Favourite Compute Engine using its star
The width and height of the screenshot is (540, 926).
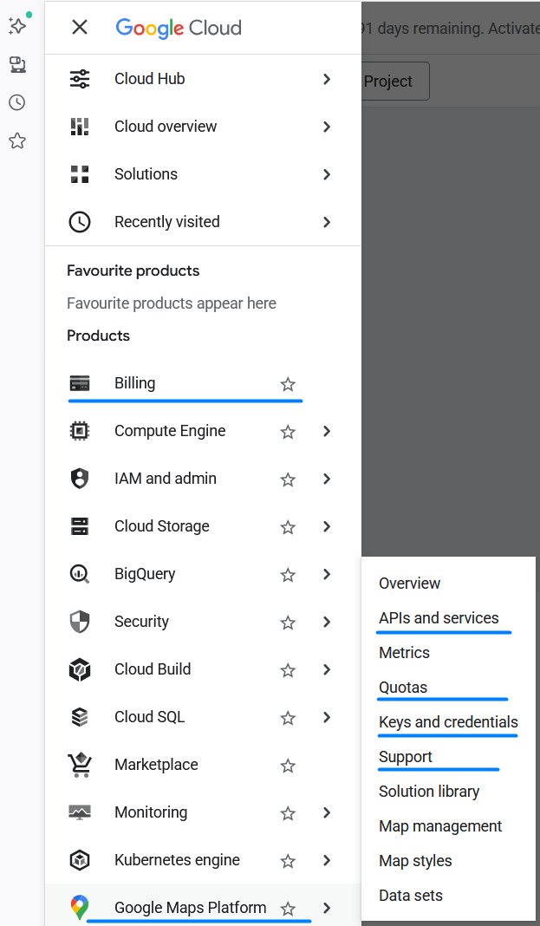[x=288, y=431]
